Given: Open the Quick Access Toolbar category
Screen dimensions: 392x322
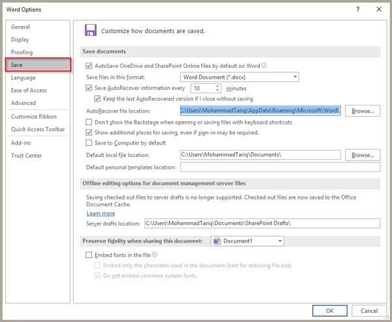Looking at the screenshot, I should (38, 129).
